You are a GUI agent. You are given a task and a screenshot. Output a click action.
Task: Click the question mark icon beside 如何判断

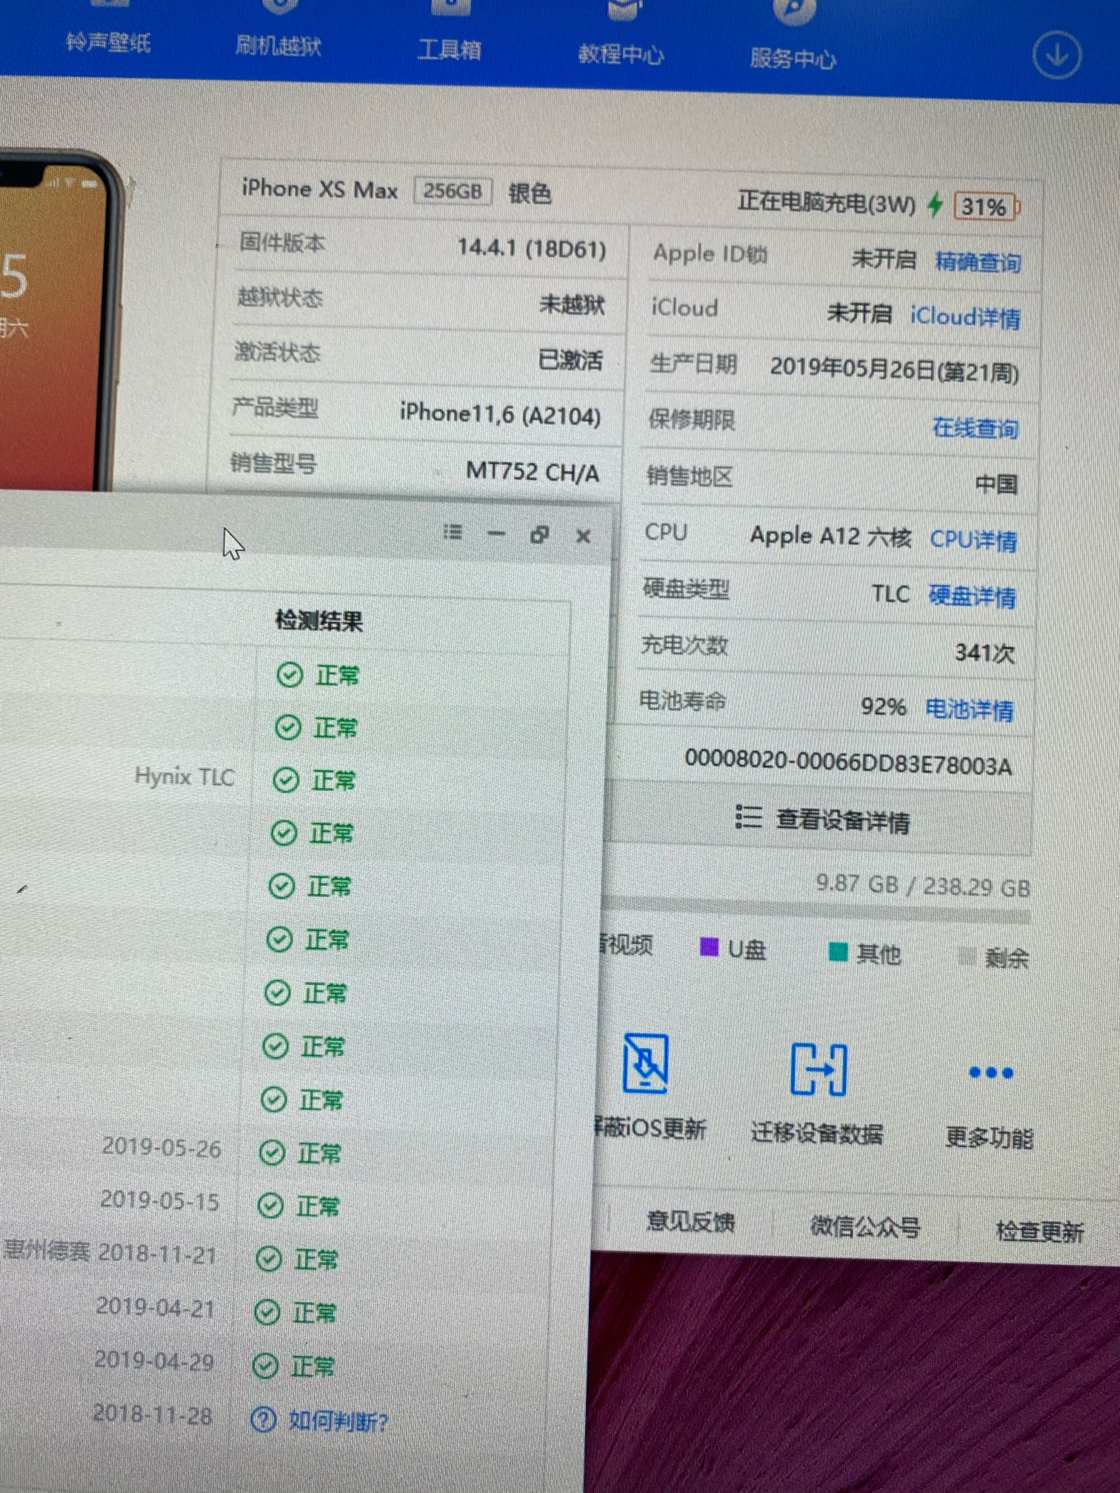click(263, 1419)
